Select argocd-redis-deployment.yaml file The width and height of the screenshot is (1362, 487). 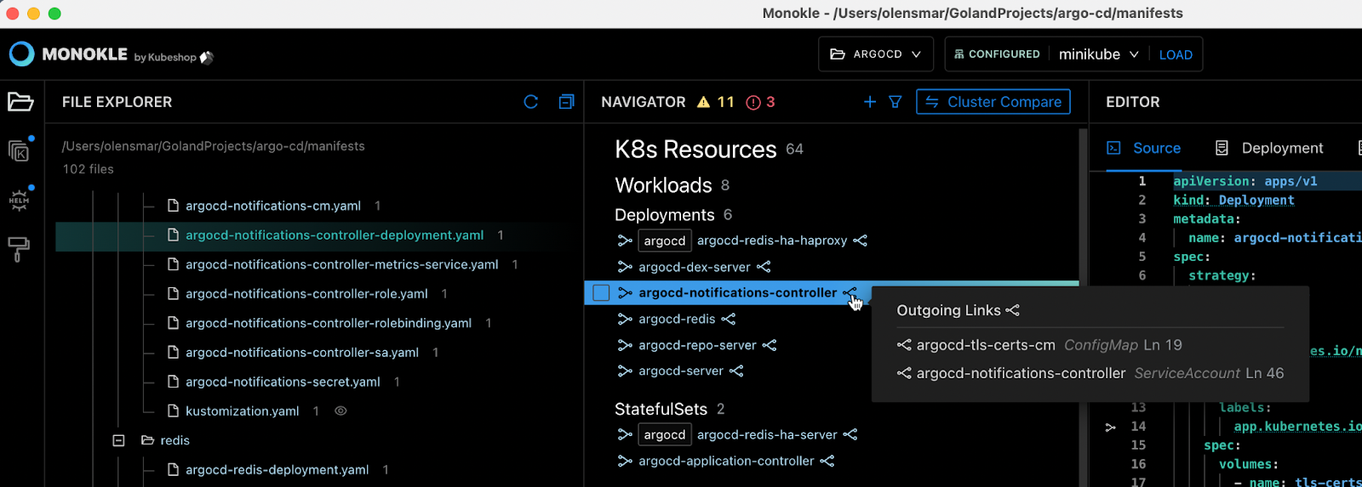tap(278, 469)
